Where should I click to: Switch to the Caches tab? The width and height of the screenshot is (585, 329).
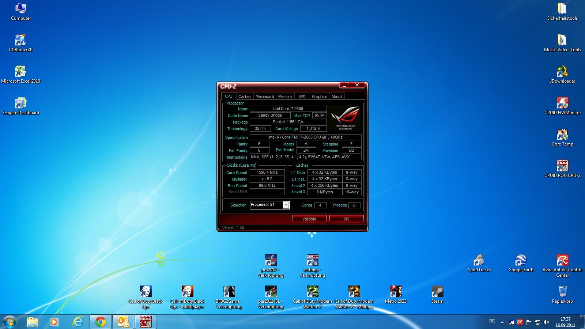[x=245, y=97]
